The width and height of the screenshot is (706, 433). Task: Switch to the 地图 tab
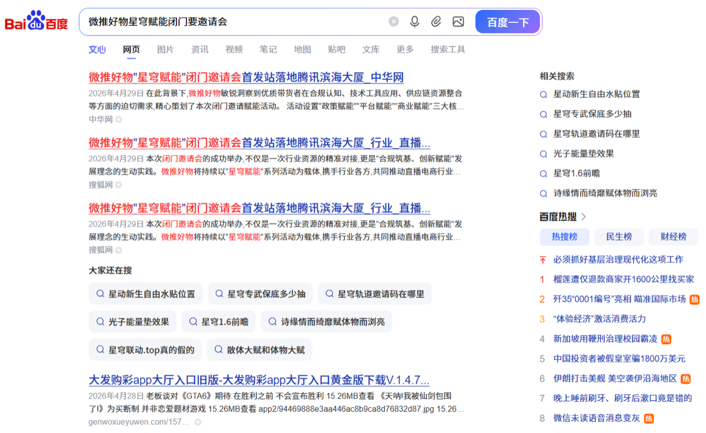click(302, 49)
